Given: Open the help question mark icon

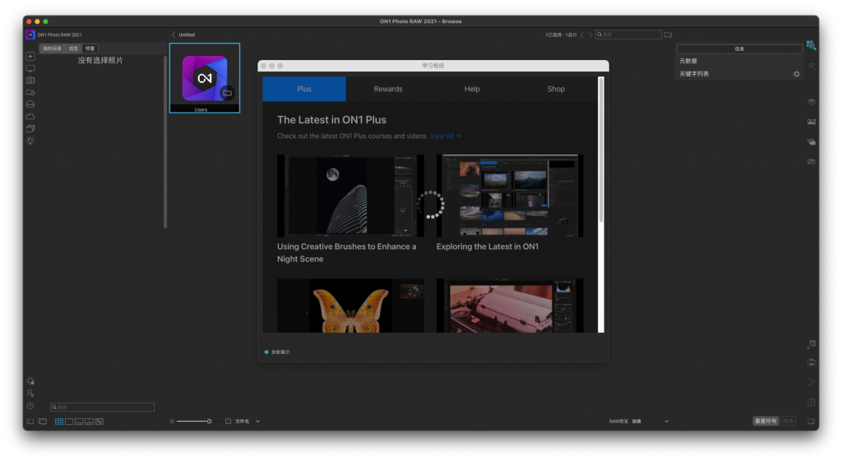Looking at the screenshot, I should (x=30, y=406).
